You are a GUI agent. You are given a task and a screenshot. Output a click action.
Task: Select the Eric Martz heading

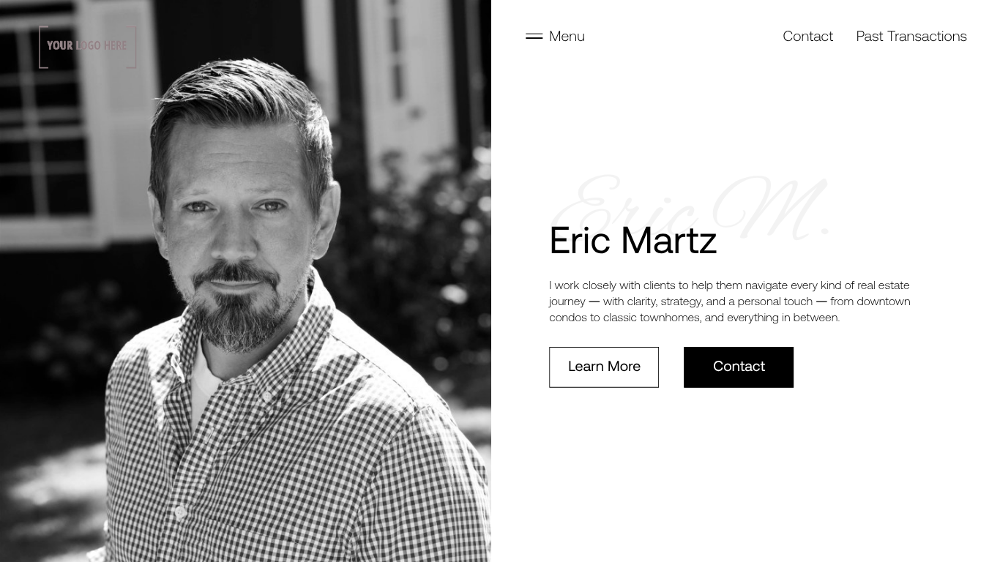tap(633, 240)
